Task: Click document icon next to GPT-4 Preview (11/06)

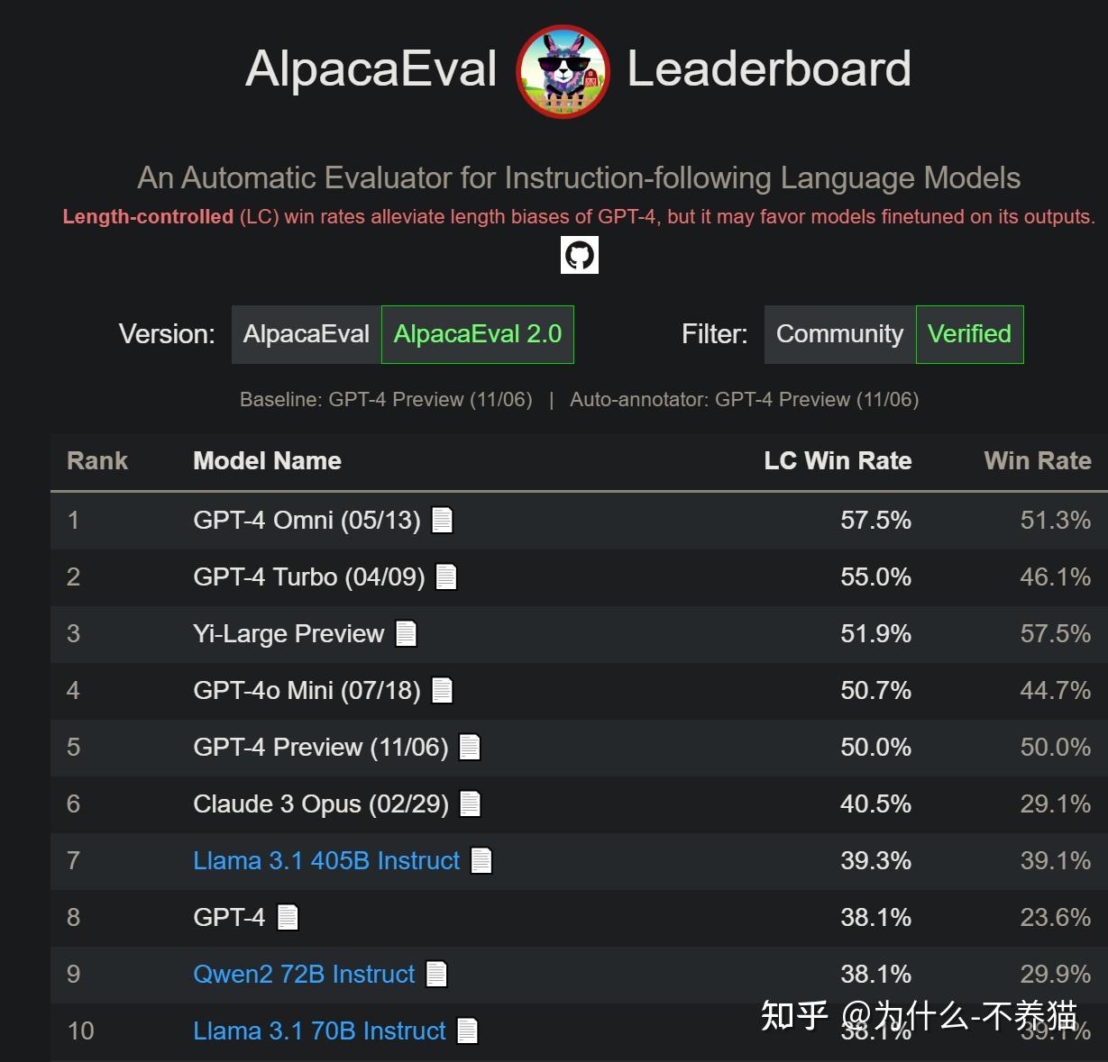Action: coord(470,747)
